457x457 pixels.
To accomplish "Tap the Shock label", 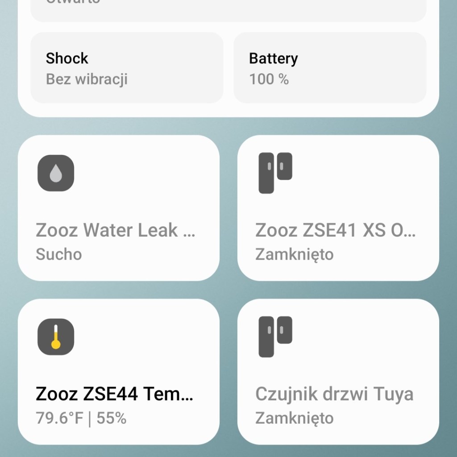I will coord(67,58).
